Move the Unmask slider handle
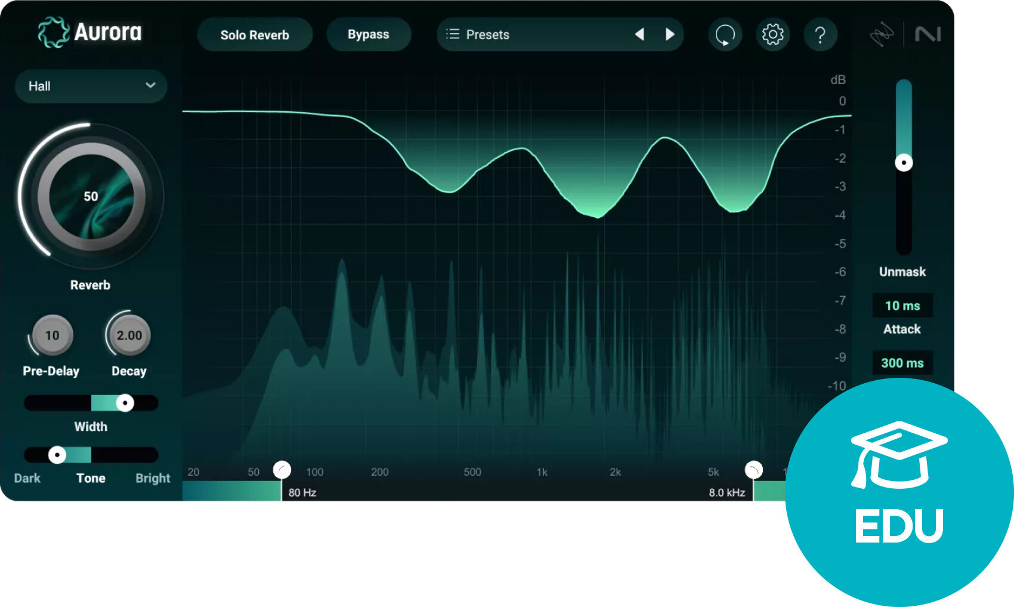The height and width of the screenshot is (607, 1014). (902, 162)
